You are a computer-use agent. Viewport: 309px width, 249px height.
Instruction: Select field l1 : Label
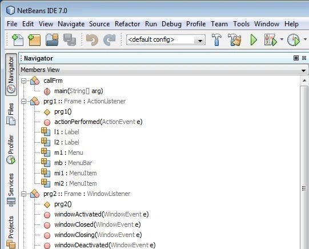coord(67,132)
